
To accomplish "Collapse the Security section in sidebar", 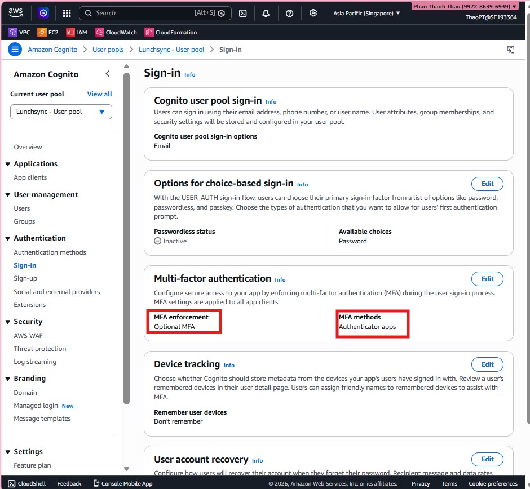I will click(x=8, y=322).
